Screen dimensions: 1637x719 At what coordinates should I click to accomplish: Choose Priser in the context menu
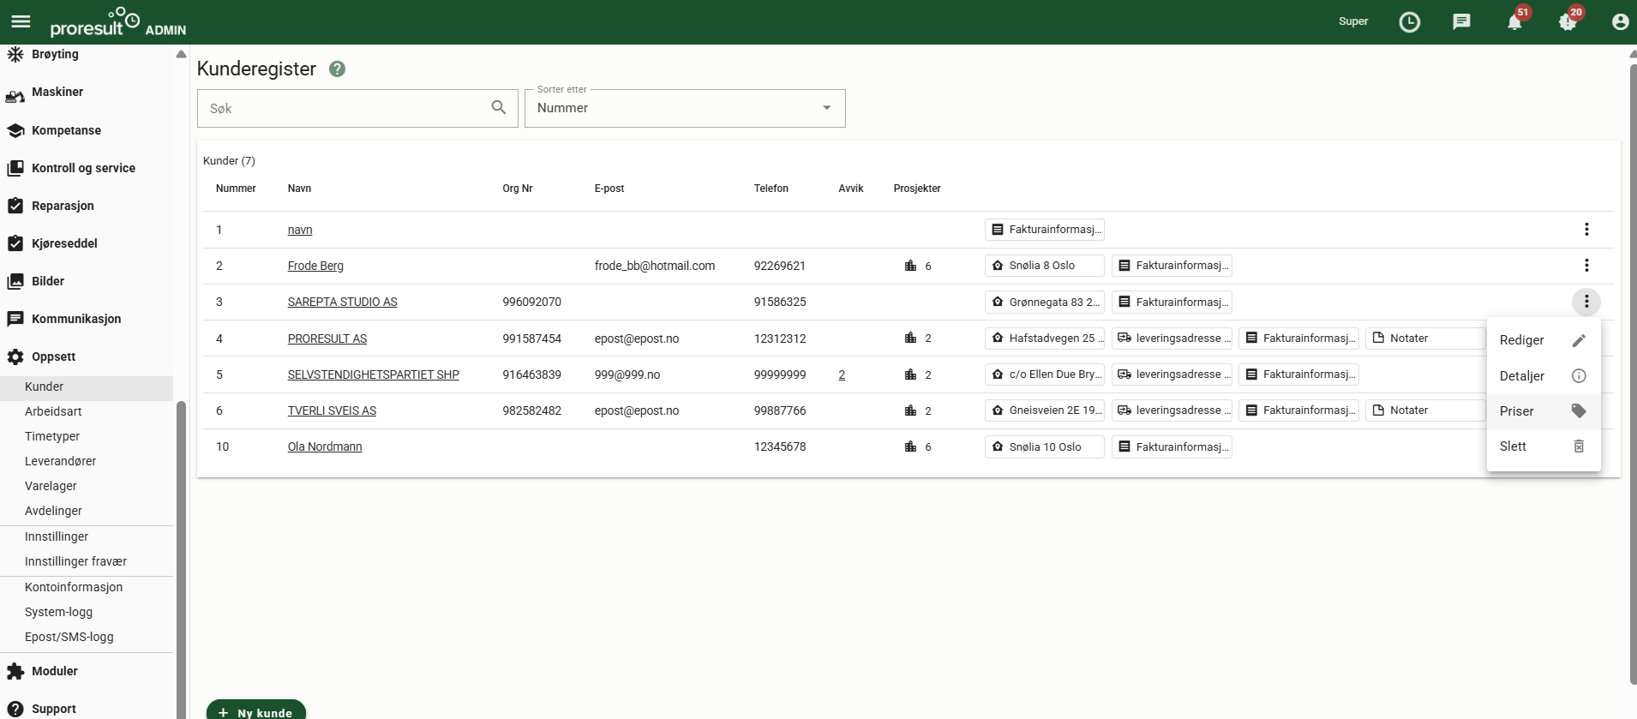[1544, 410]
